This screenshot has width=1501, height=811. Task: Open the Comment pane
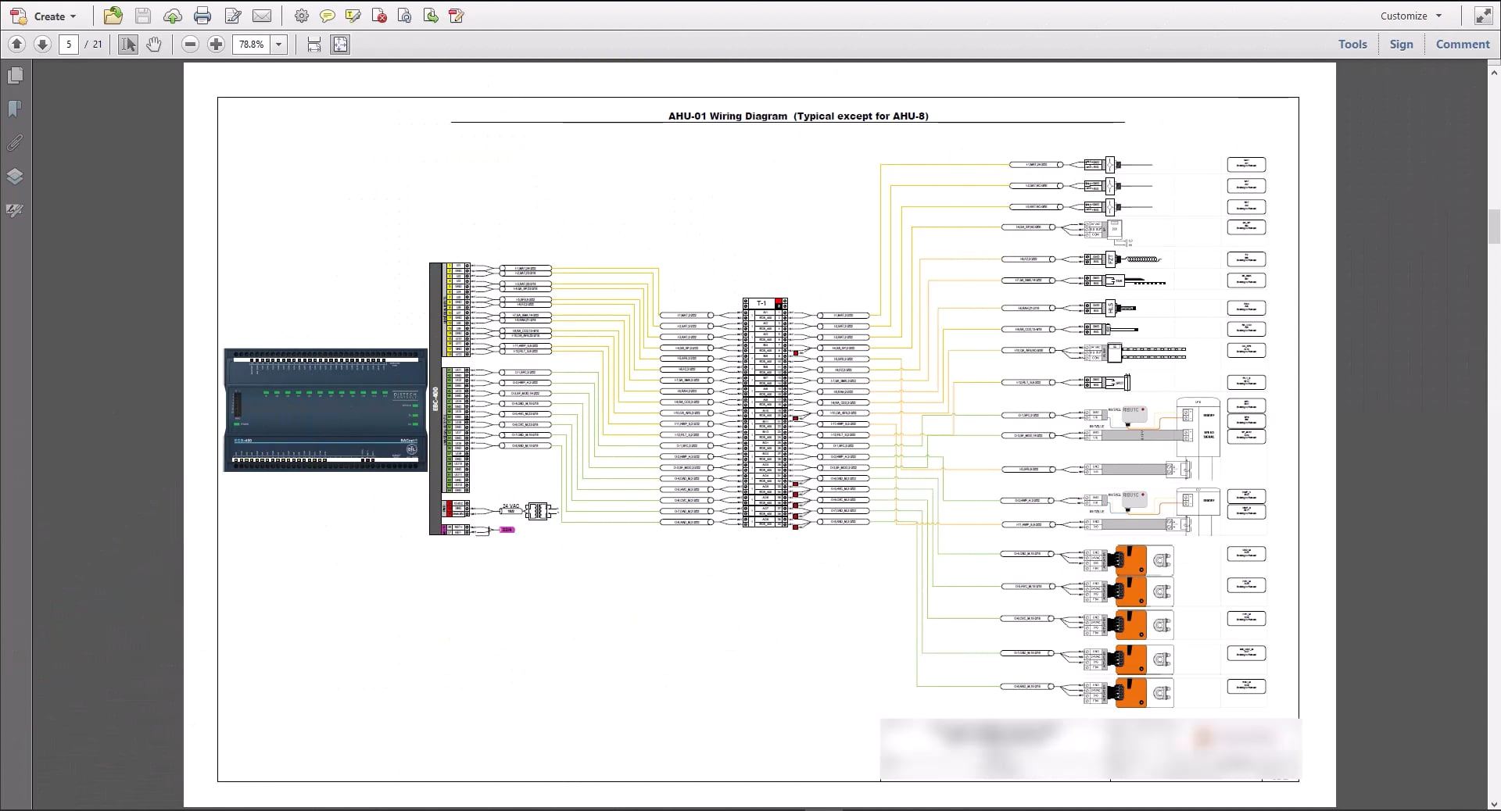[1463, 44]
